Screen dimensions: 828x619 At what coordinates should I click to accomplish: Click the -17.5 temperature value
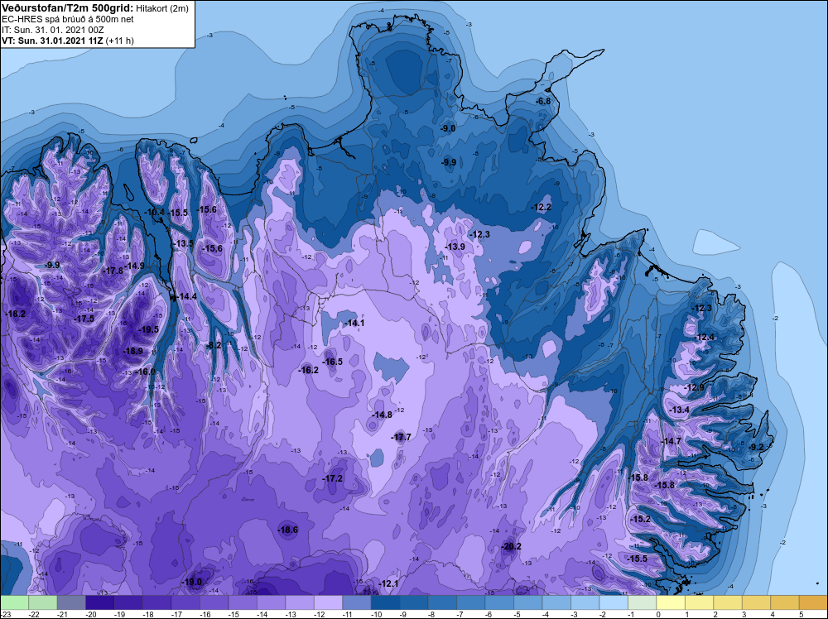click(84, 319)
